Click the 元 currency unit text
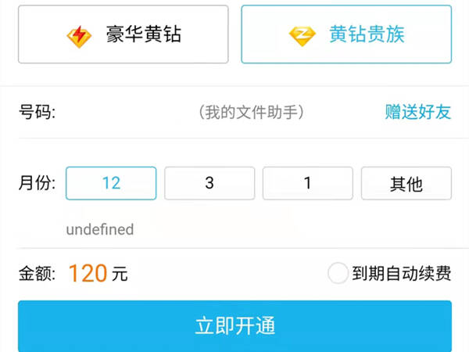The width and height of the screenshot is (469, 352). click(x=120, y=274)
